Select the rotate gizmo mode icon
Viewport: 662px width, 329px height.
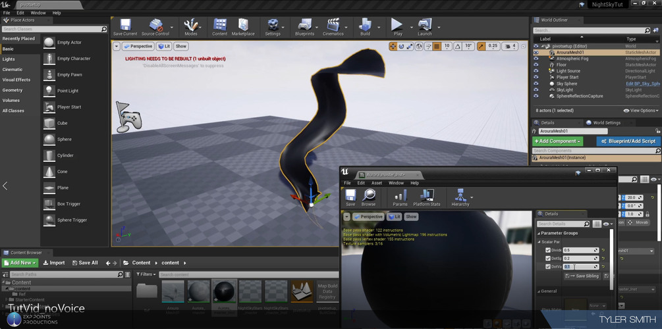(401, 47)
